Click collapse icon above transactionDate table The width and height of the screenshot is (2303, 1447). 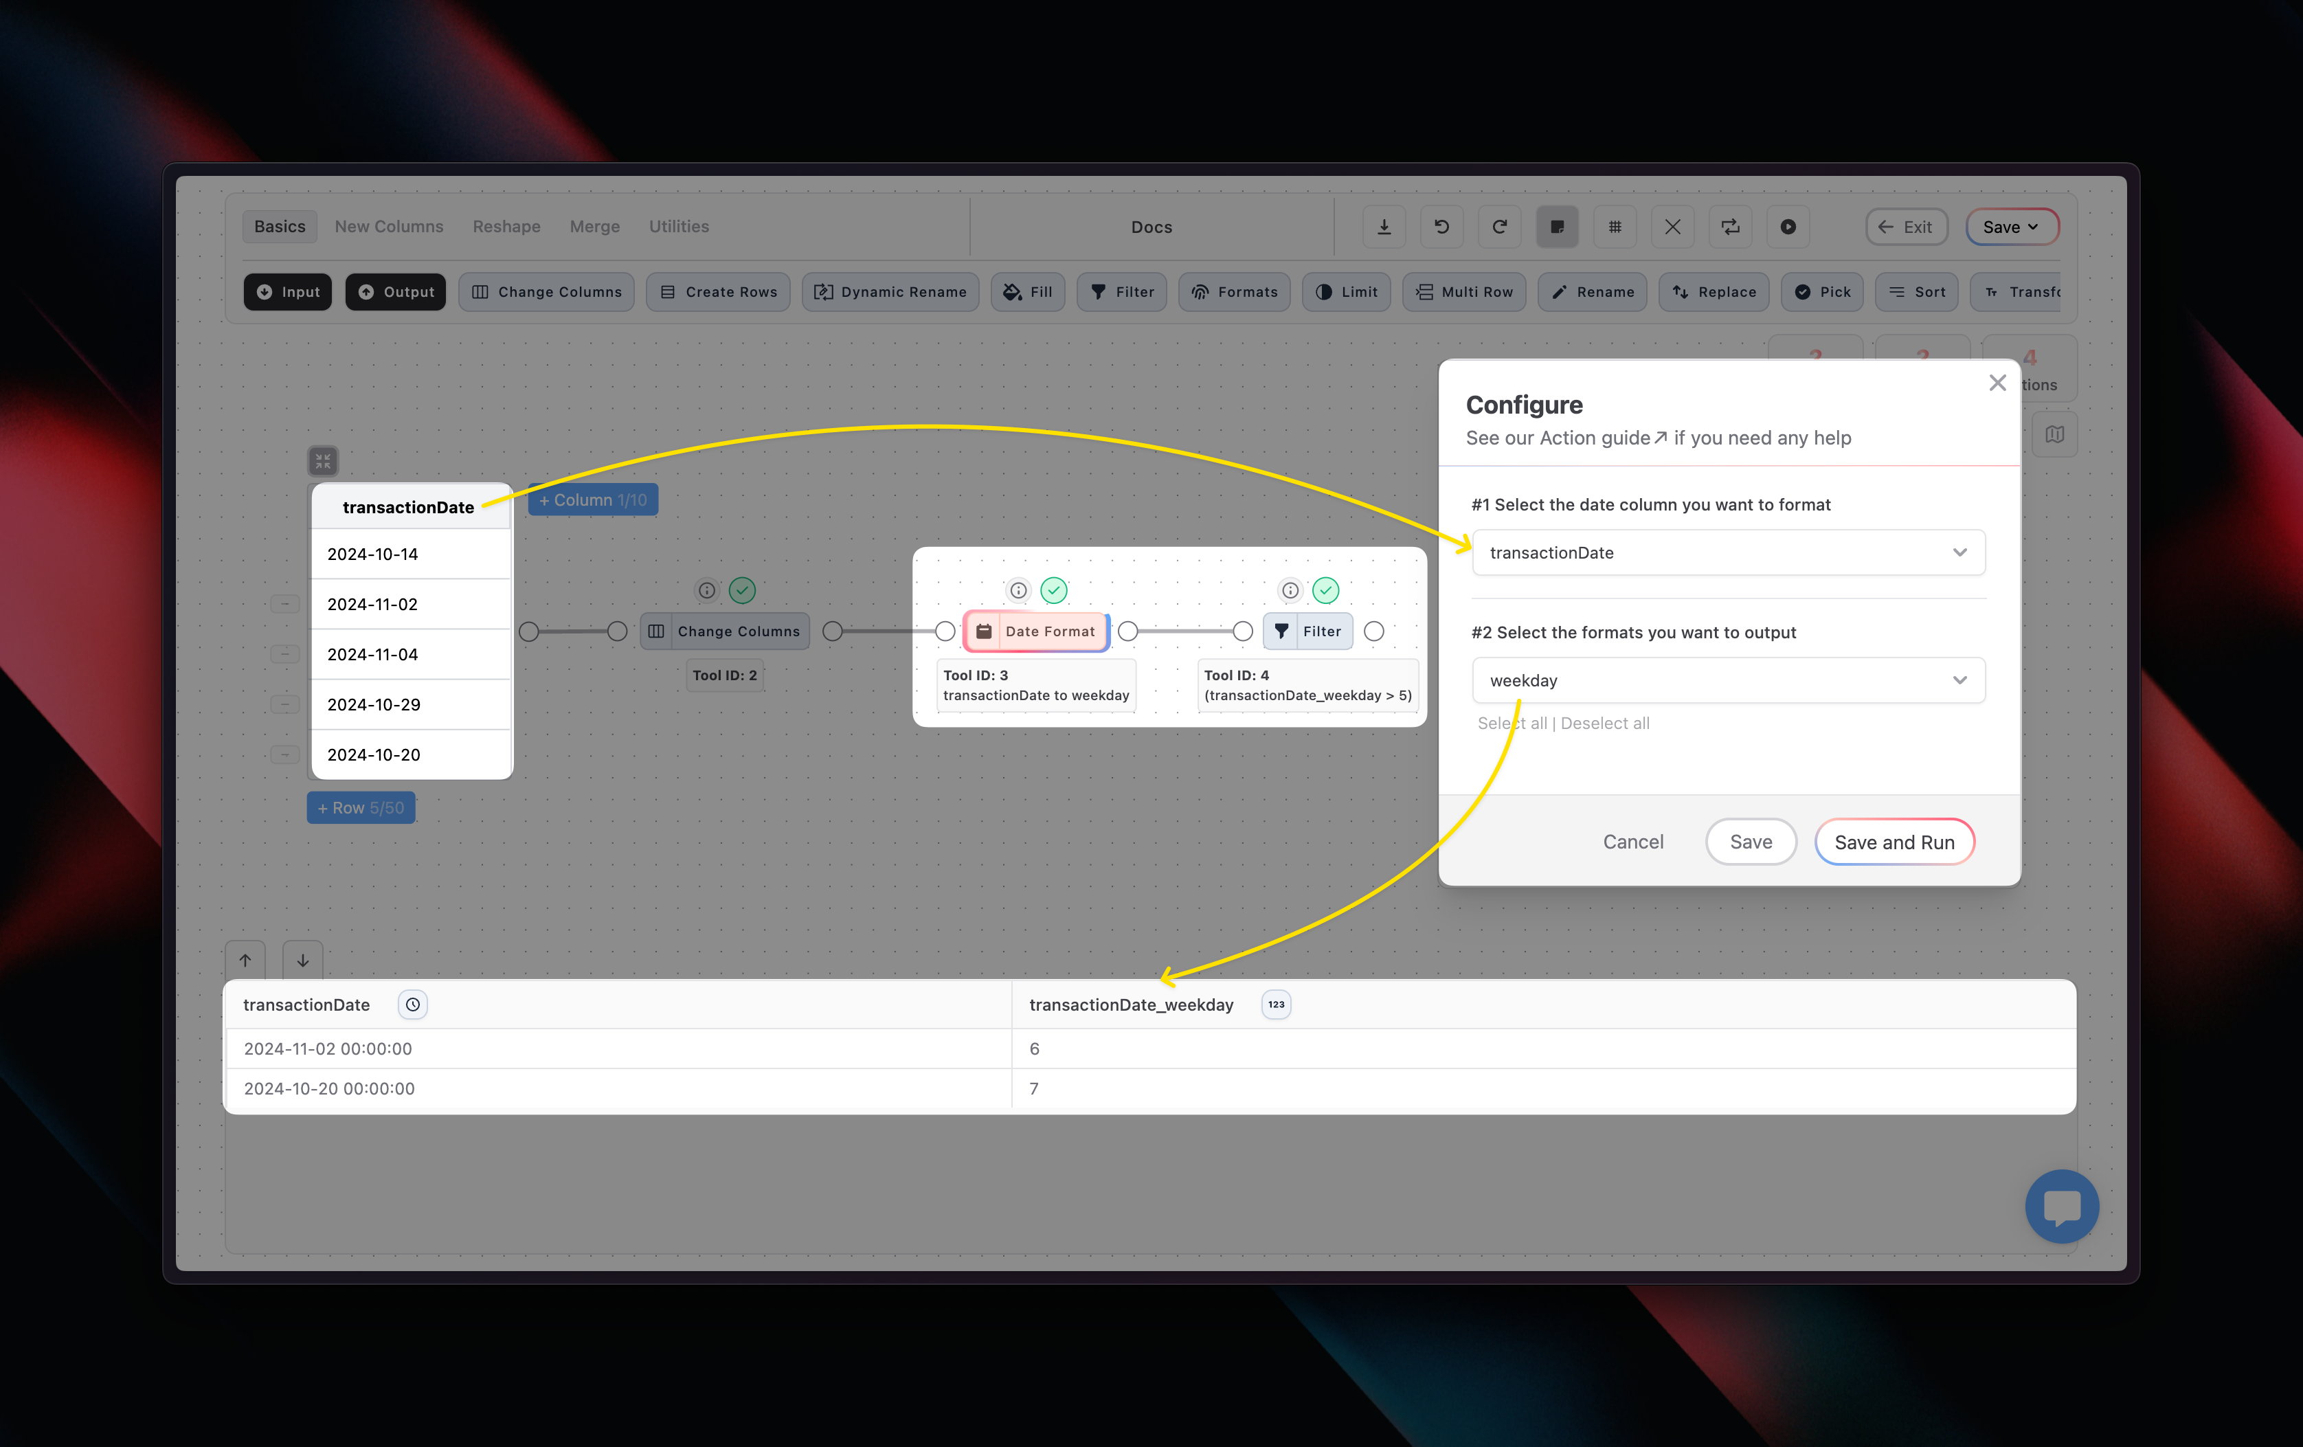324,461
